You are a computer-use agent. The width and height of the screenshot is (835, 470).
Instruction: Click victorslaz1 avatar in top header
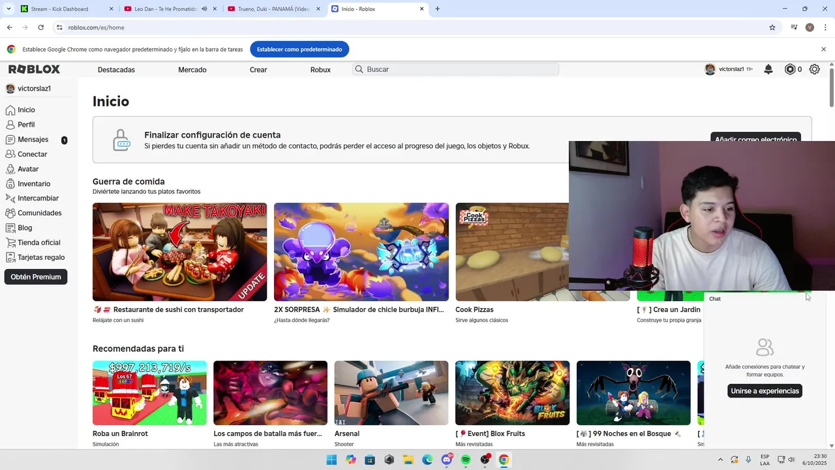(x=710, y=69)
